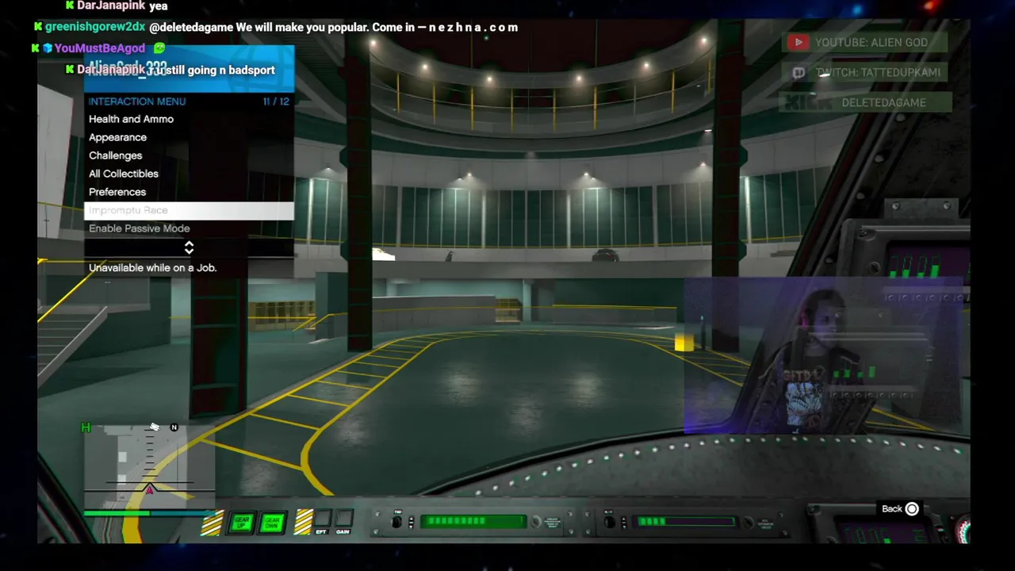Click username YouMustBeAgod in chat
The image size is (1015, 571).
click(100, 48)
